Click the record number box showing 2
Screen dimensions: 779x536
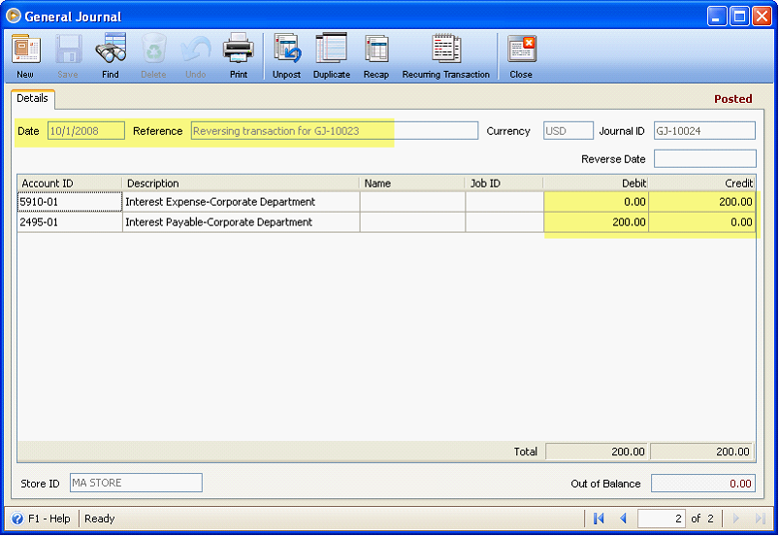tap(662, 519)
